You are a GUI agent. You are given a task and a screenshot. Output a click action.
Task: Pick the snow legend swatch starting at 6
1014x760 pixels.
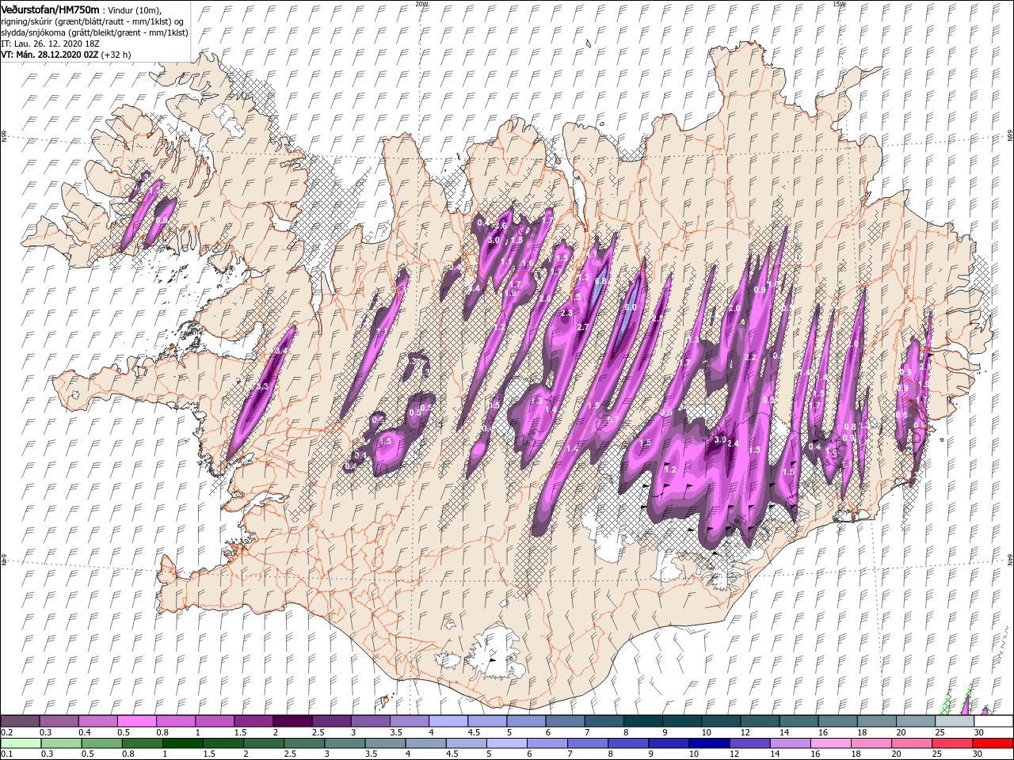point(565,721)
